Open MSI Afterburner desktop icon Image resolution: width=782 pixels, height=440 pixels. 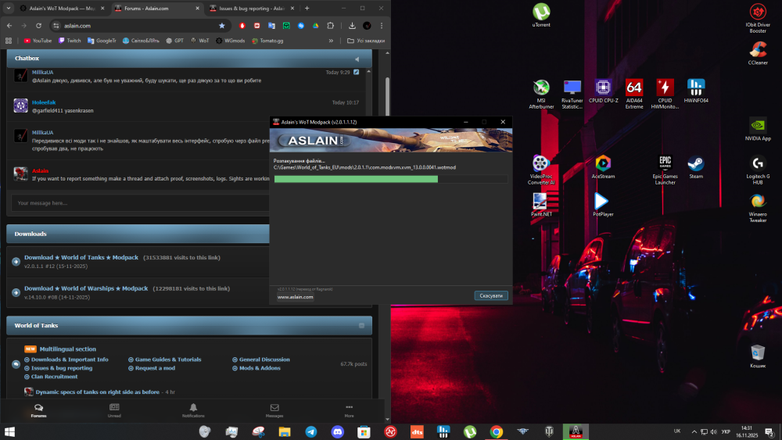point(541,93)
